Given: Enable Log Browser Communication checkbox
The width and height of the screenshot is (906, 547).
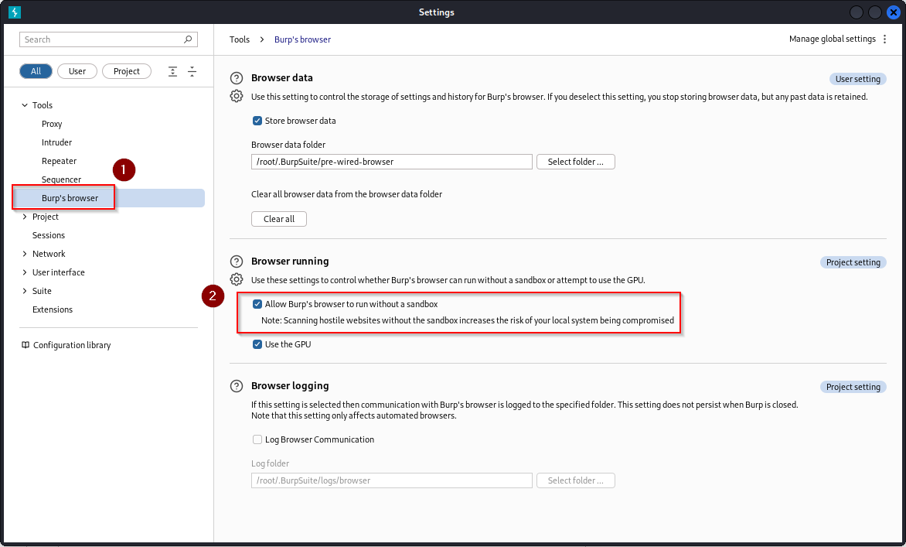Looking at the screenshot, I should [x=257, y=440].
